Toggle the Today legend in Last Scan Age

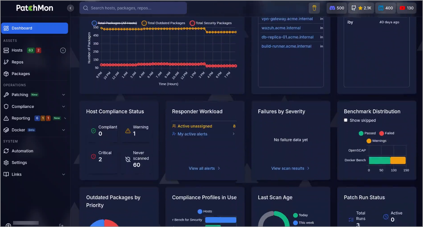301,215
